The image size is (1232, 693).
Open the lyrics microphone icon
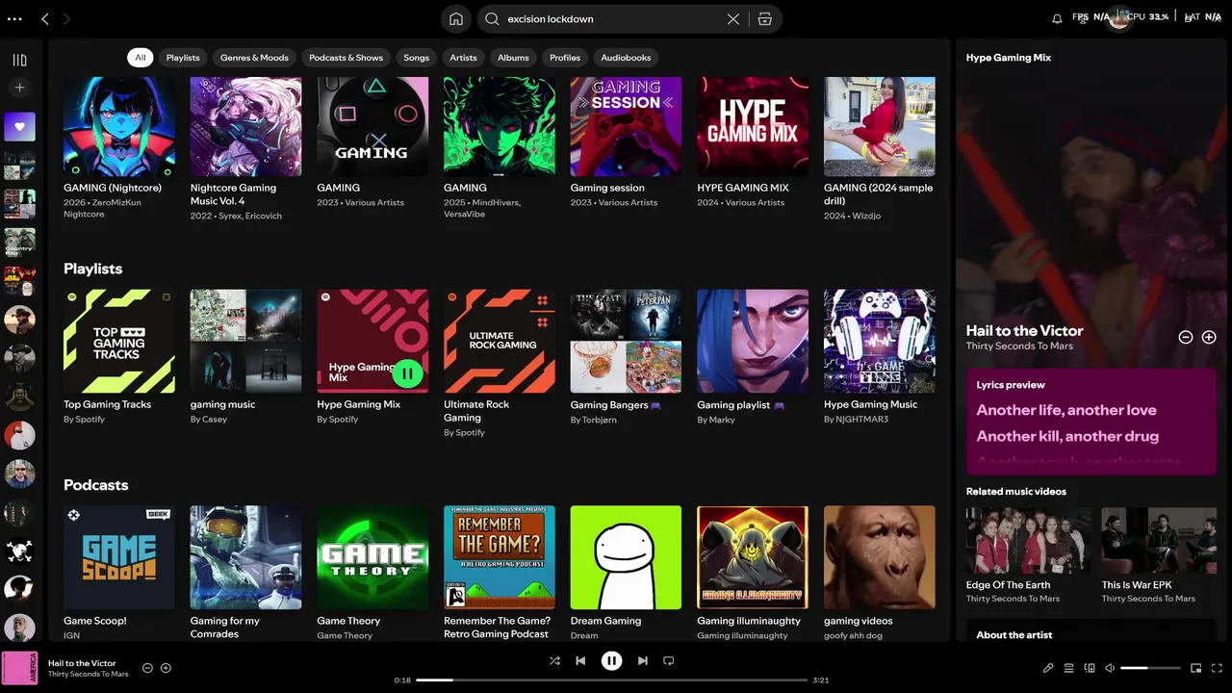pyautogui.click(x=1048, y=668)
